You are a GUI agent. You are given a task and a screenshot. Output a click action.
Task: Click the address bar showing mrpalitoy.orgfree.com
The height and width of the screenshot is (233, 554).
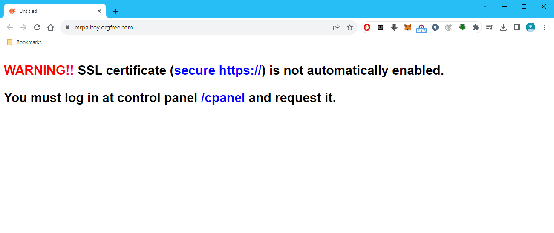[192, 27]
